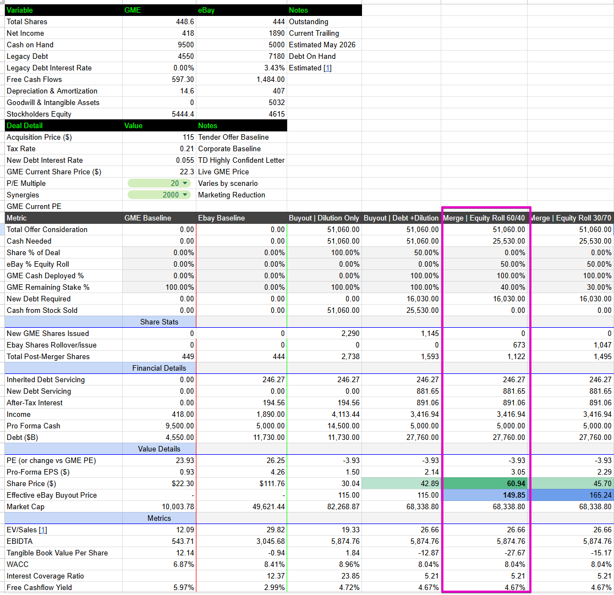
Task: Select the eBay interest rate cell 3.43%
Action: 241,68
